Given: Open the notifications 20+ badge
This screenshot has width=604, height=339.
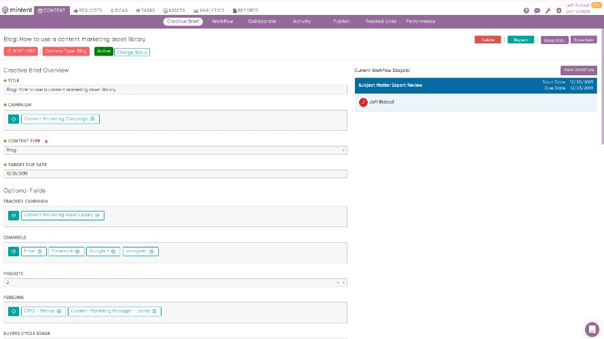Looking at the screenshot, I should pos(596,5).
